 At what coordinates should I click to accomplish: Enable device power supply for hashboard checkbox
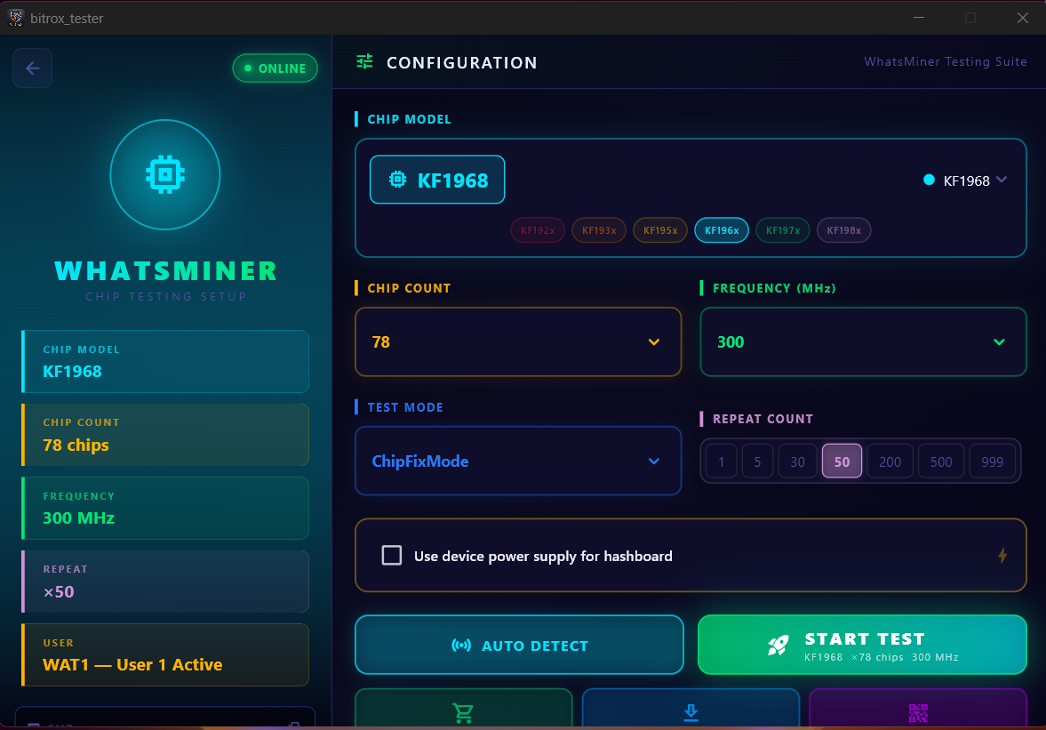click(x=392, y=555)
